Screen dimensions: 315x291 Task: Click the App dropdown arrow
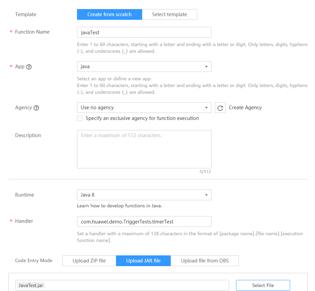point(206,67)
